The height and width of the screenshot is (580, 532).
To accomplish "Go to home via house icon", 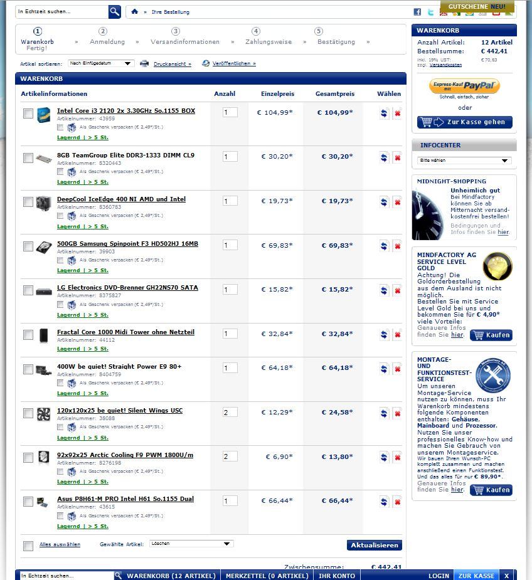I will point(135,11).
